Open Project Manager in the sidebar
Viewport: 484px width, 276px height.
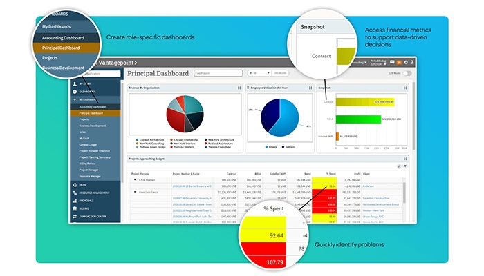pos(89,170)
